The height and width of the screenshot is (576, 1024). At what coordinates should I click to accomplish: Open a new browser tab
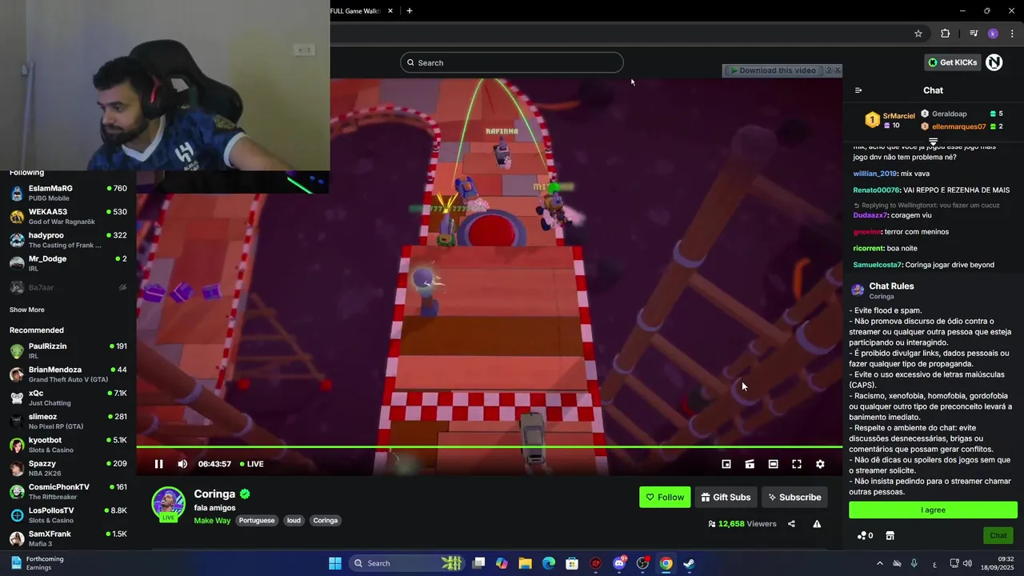tap(410, 11)
